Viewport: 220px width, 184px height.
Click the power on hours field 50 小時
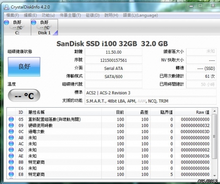point(201,85)
